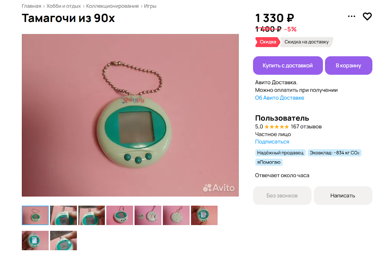Message the seller with Написать button
The width and height of the screenshot is (385, 256).
click(343, 196)
